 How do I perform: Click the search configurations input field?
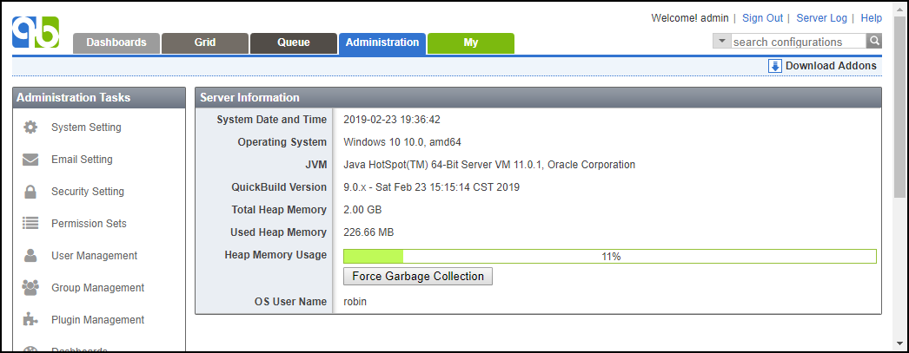[x=799, y=42]
